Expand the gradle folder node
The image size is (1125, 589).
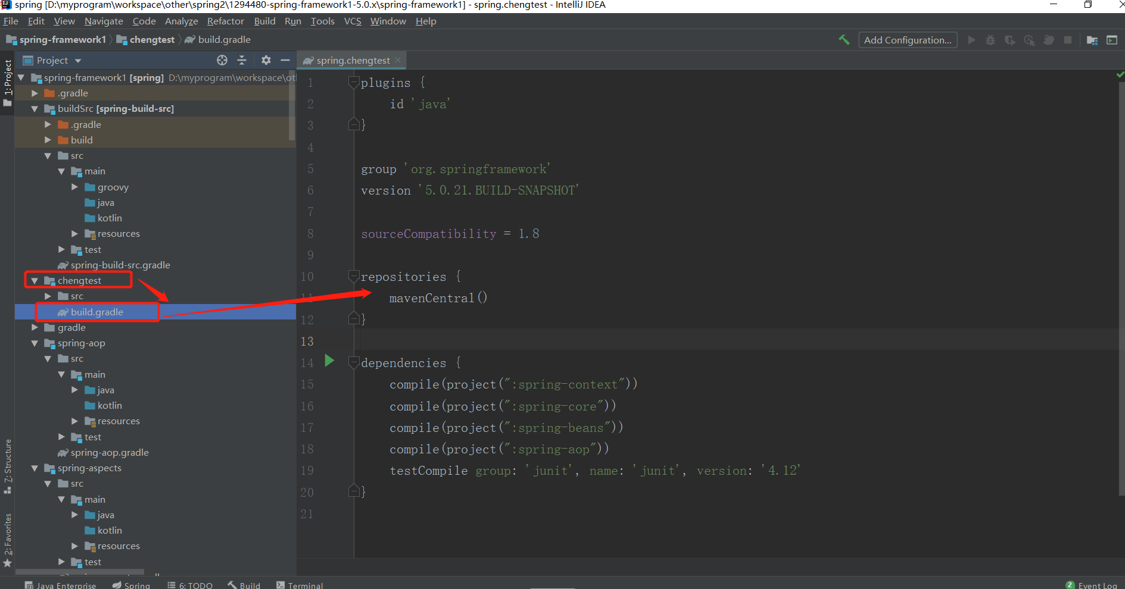pyautogui.click(x=35, y=327)
